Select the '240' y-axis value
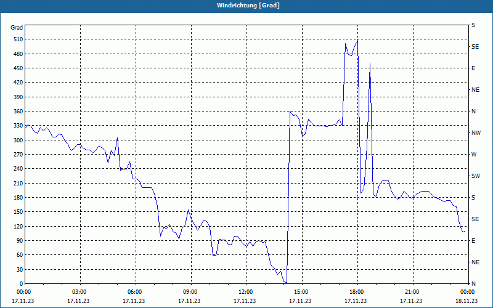This screenshot has height=308, width=493. pyautogui.click(x=18, y=169)
